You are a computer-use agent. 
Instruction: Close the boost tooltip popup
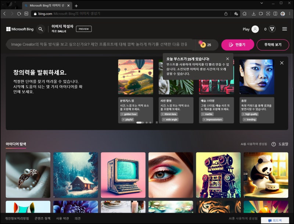point(227,59)
